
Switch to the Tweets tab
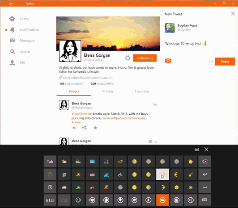pyautogui.click(x=74, y=92)
